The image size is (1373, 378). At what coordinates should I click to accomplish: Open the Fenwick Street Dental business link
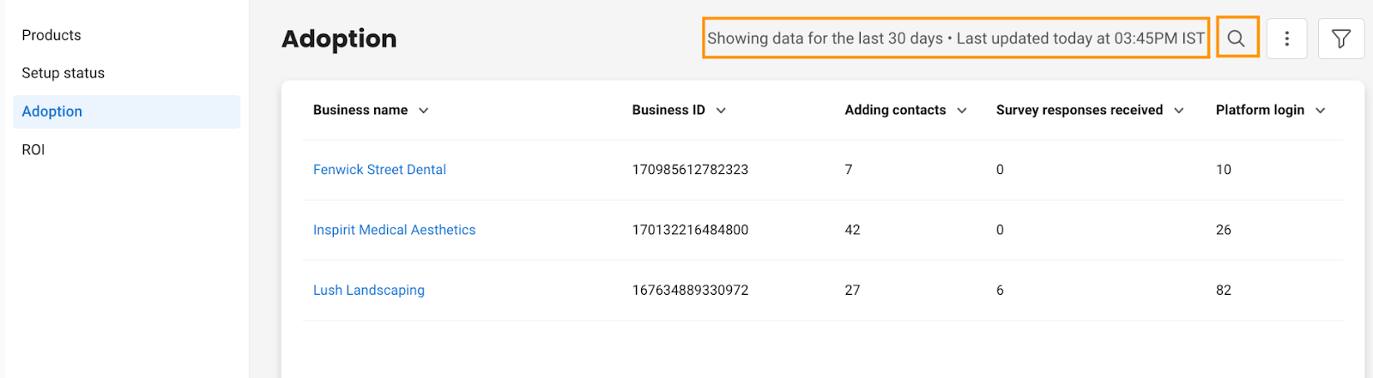(379, 170)
